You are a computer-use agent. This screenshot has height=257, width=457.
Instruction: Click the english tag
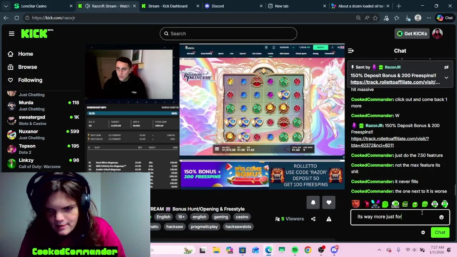click(199, 217)
